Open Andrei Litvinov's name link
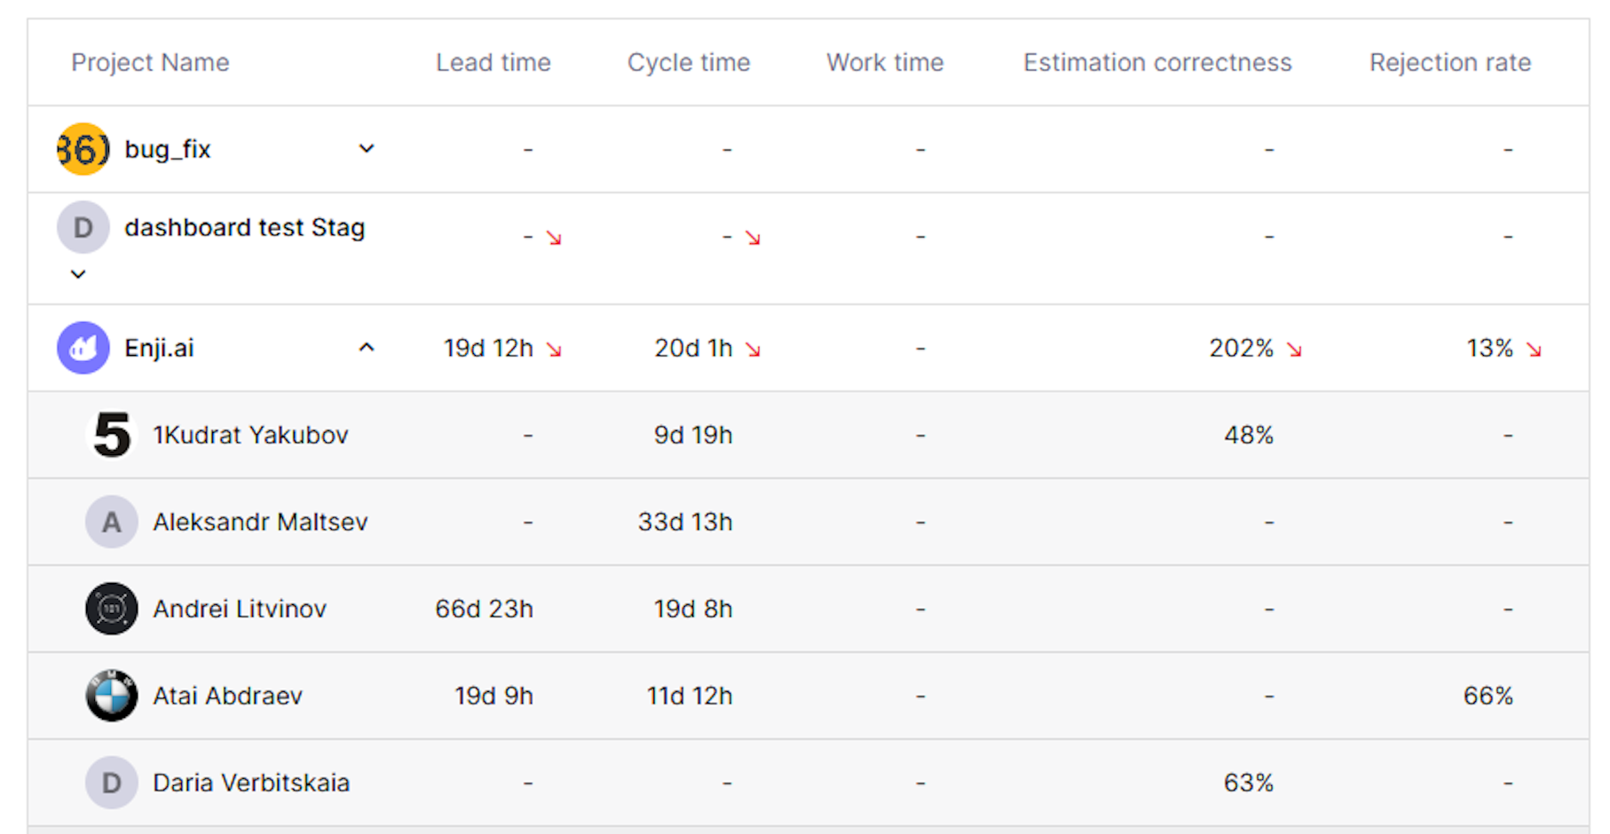Viewport: 1610px width, 834px height. click(240, 609)
